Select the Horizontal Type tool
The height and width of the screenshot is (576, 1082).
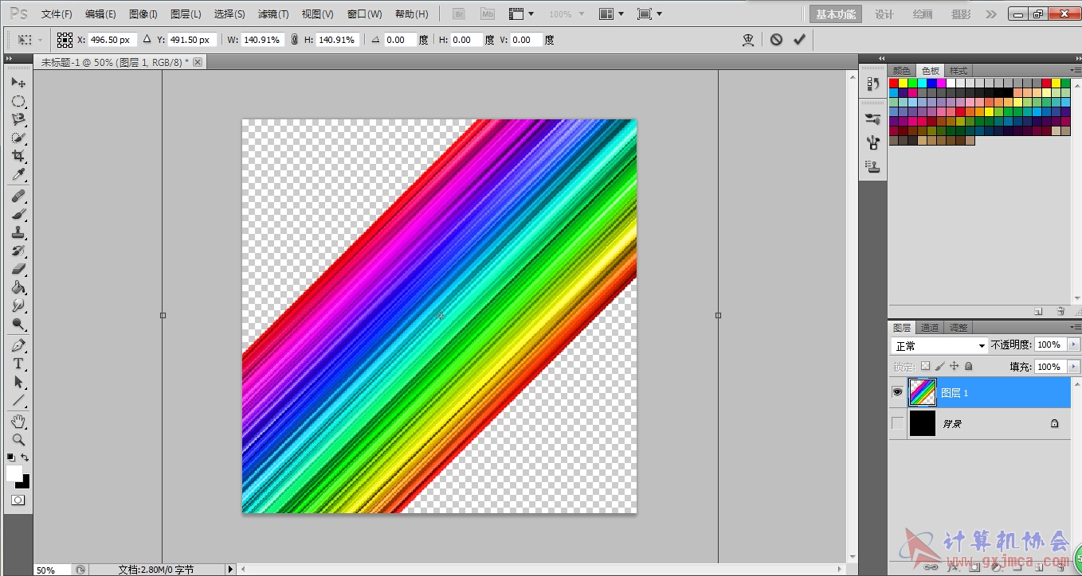point(18,364)
